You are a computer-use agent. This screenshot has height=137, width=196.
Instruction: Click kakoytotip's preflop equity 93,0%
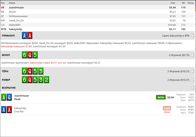pyautogui.click(x=191, y=107)
